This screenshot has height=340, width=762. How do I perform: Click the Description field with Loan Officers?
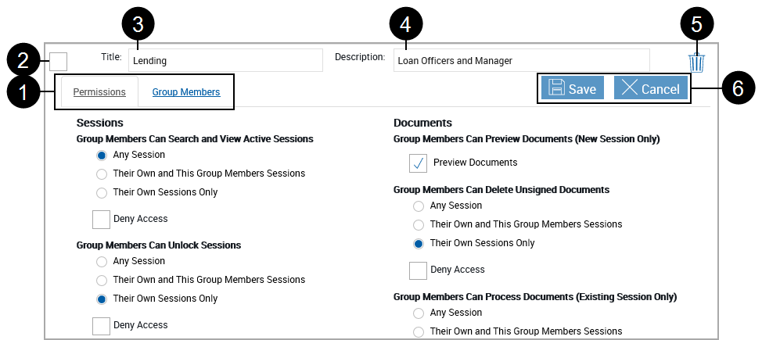[522, 60]
